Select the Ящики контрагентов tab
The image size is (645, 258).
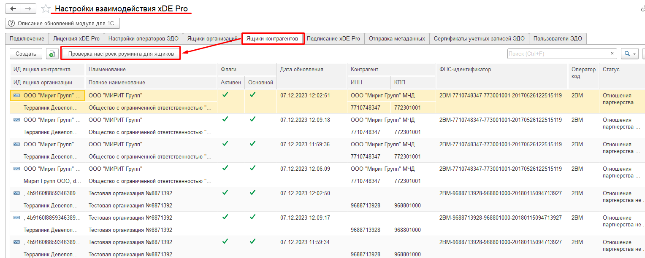pos(273,39)
